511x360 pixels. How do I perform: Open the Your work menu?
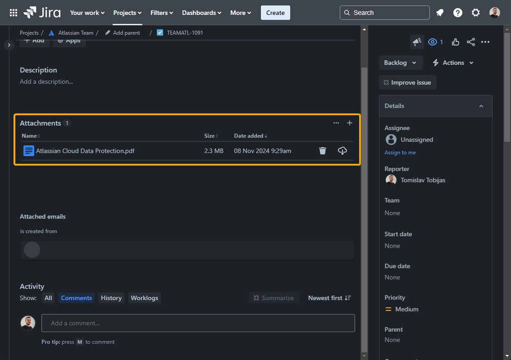pos(87,13)
